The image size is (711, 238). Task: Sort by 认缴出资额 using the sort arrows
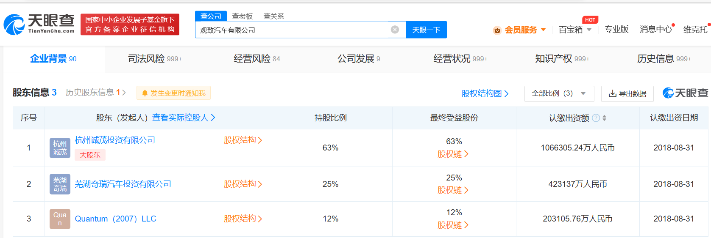pyautogui.click(x=604, y=118)
